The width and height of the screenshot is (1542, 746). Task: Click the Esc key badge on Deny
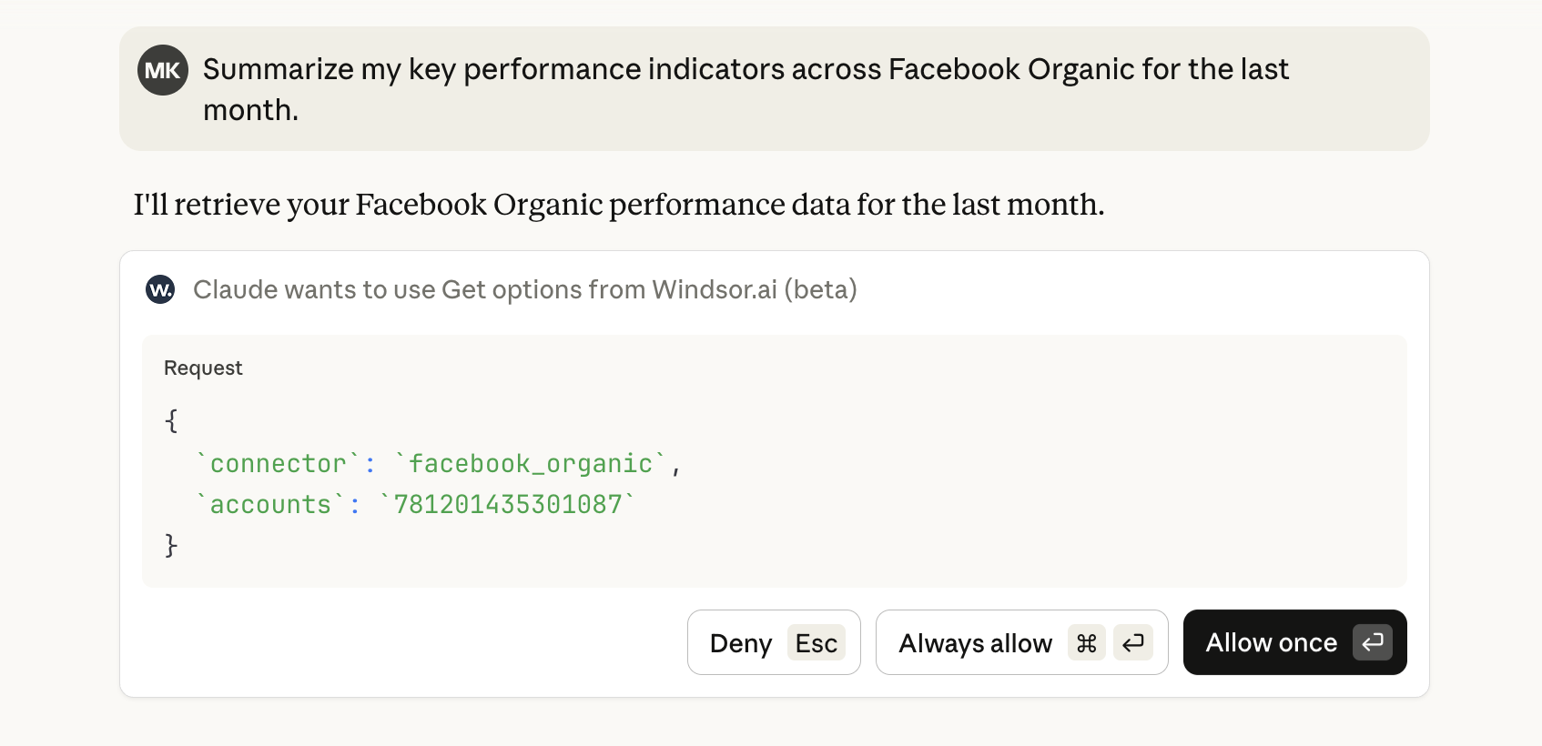[816, 643]
